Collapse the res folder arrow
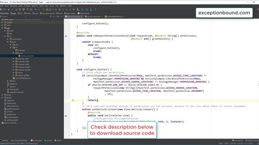This screenshot has height=145, width=259. 11,48
